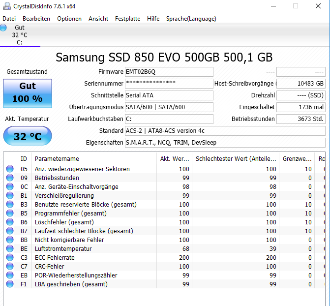Click the Host-Schreibvorgänge value 10483 GB
Viewport: 330px width, 306px height.
point(301,84)
